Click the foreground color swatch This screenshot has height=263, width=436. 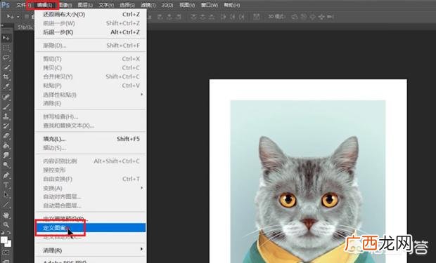click(x=4, y=240)
